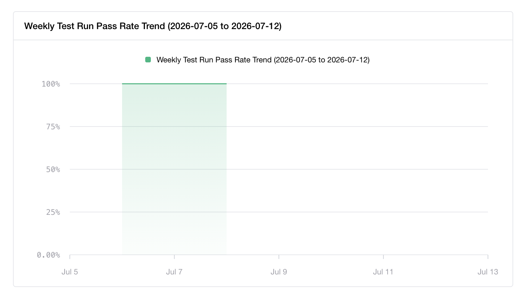Click the green legend color swatch
The image size is (529, 300).
[148, 60]
